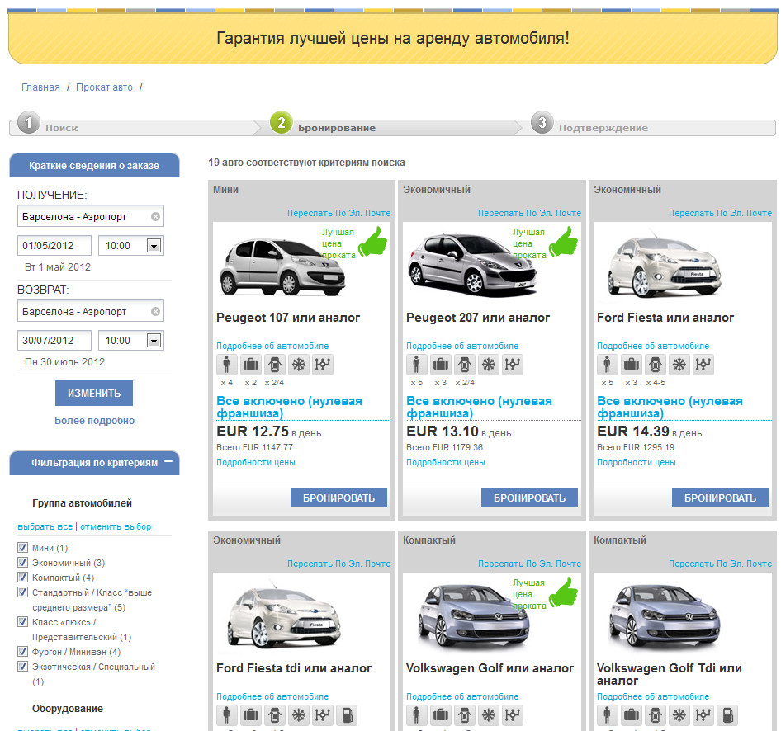Open the return time dropdown

(x=153, y=341)
